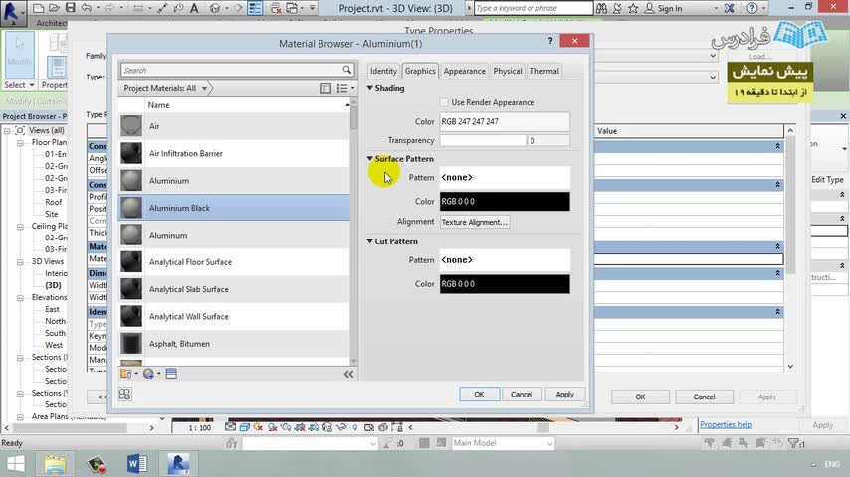Select the Text tool icon
This screenshot has width=850, height=477.
pos(193,8)
